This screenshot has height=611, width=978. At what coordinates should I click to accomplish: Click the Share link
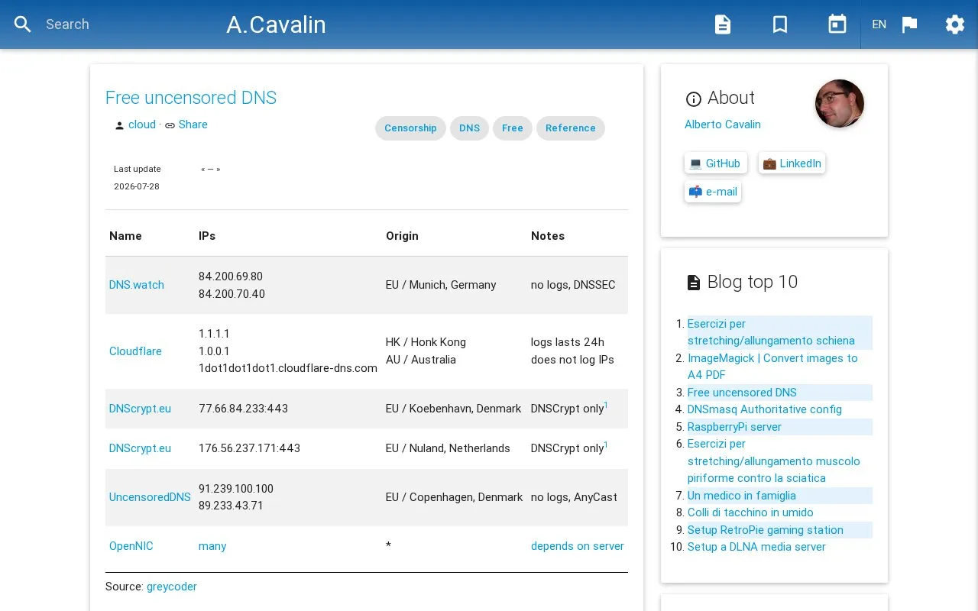tap(193, 124)
